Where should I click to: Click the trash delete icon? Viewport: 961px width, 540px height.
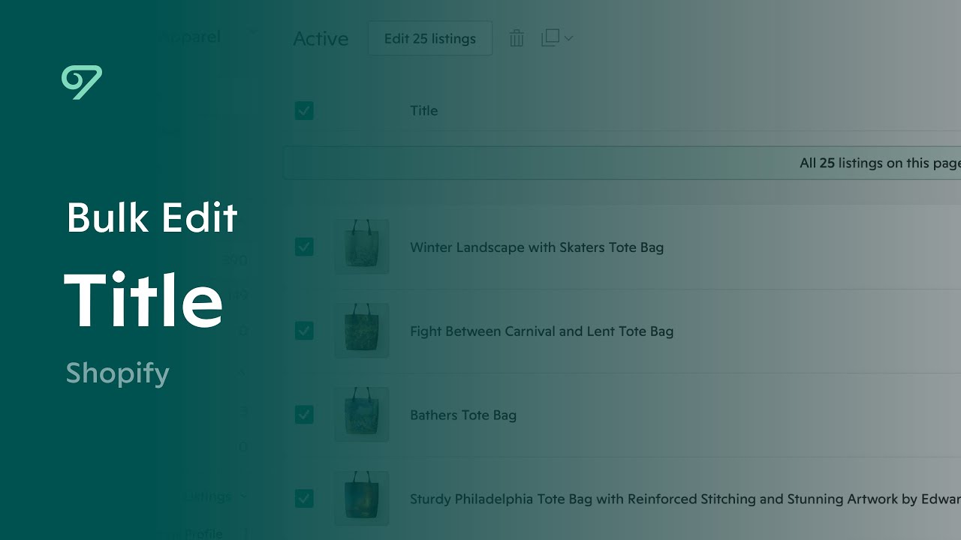(x=517, y=38)
